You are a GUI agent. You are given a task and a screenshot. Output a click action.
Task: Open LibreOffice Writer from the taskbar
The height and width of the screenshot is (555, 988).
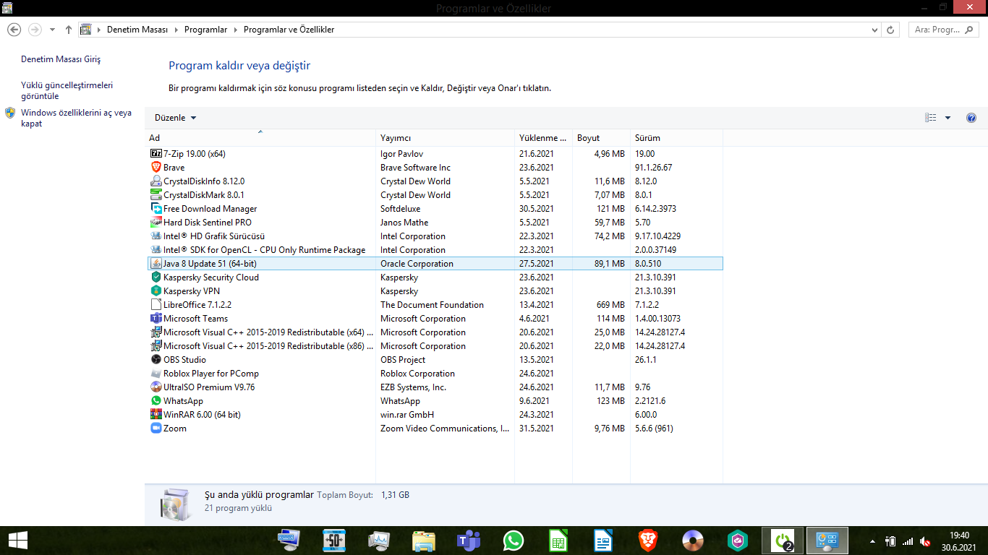(603, 541)
